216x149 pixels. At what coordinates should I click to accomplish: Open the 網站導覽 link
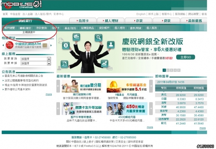(193, 14)
